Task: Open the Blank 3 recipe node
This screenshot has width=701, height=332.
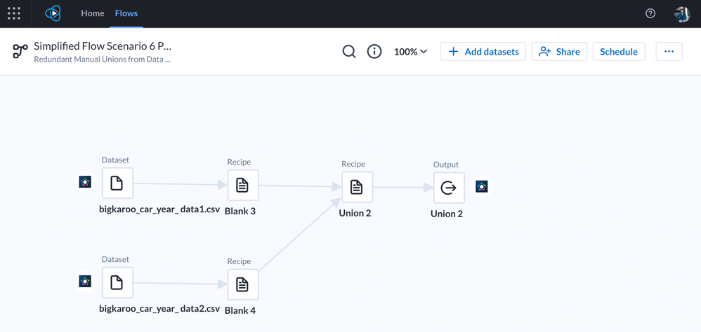Action: [242, 186]
